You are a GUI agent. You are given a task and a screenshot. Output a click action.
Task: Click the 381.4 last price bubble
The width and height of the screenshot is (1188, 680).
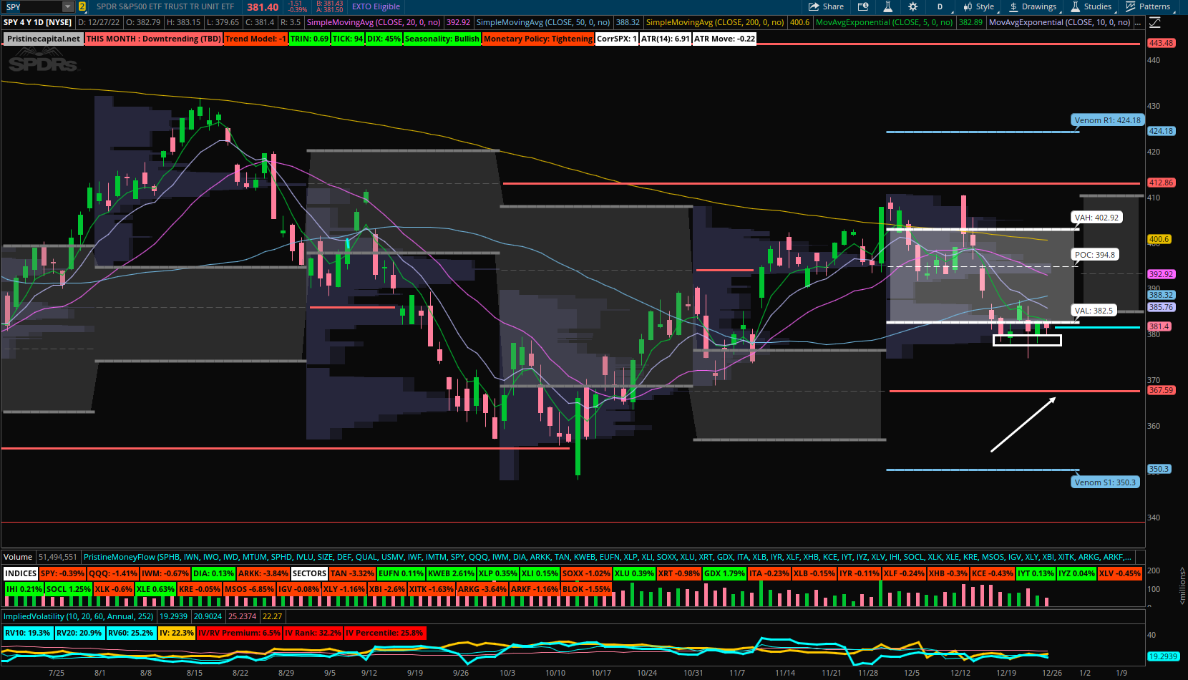1159,326
